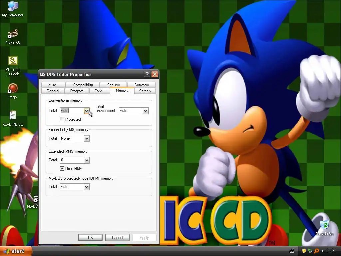Enable the Protected checkbox
Screen dimensions: 341x256
click(62, 119)
